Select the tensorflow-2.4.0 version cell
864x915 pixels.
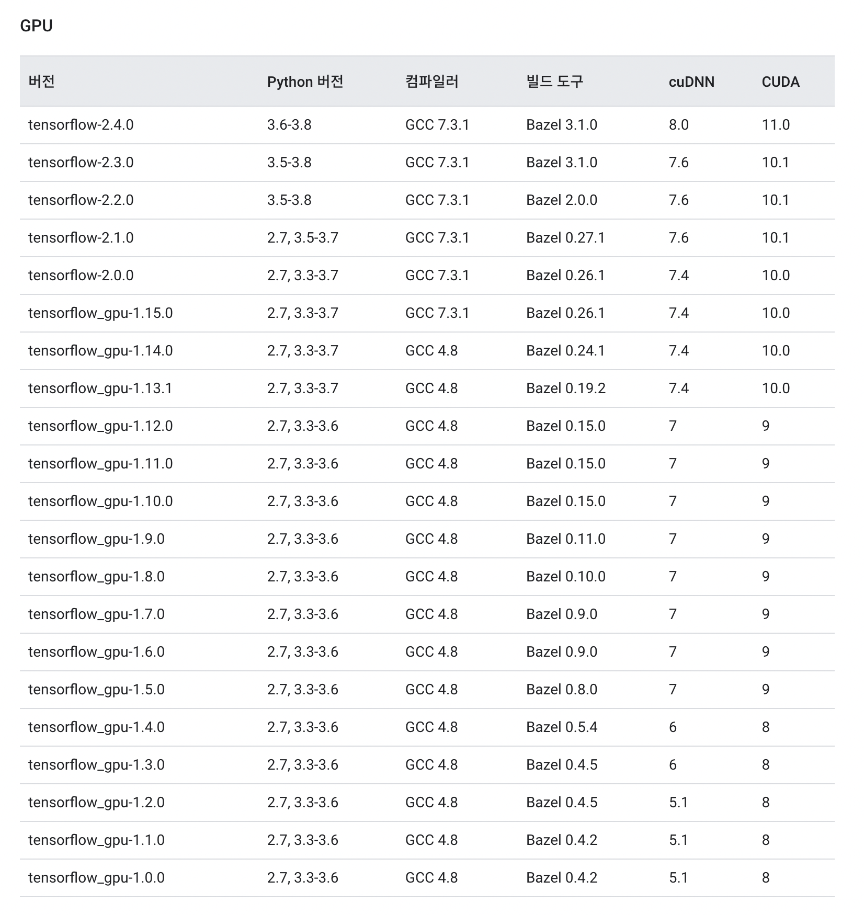tap(81, 125)
